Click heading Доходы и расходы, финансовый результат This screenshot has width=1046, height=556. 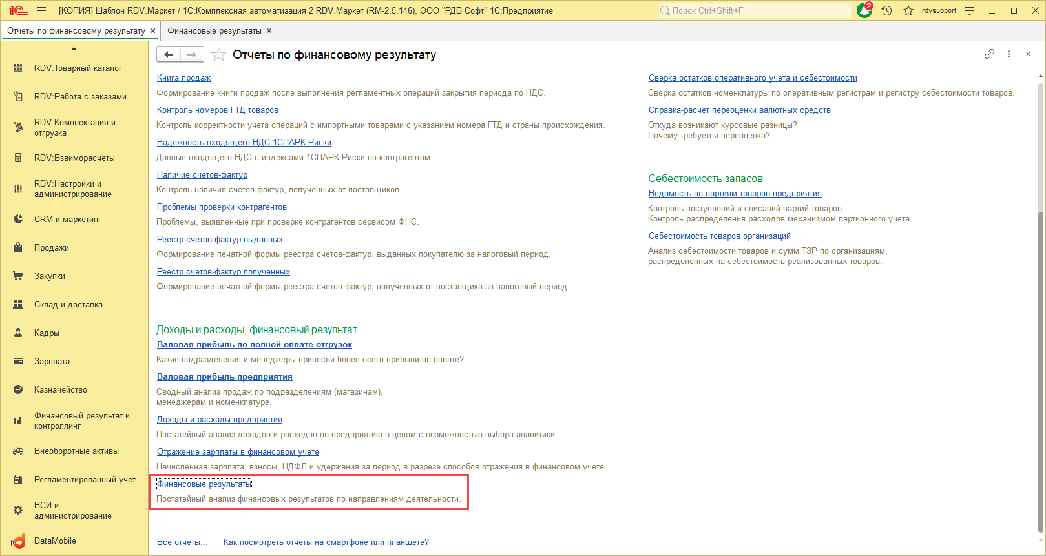pos(256,330)
